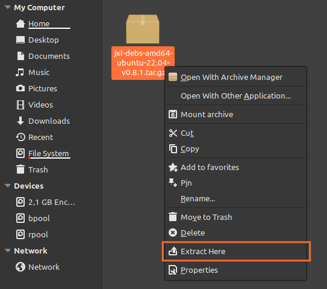Viewport: 327px width, 289px height.
Task: Select Open With Archive Manager
Action: pos(236,77)
